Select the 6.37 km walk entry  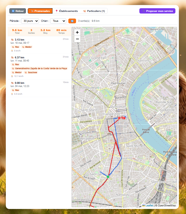pos(39,67)
